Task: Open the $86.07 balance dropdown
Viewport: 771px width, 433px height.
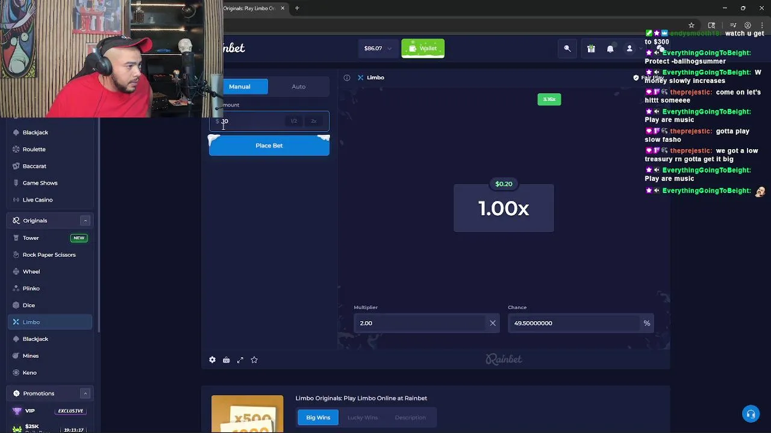Action: [378, 48]
